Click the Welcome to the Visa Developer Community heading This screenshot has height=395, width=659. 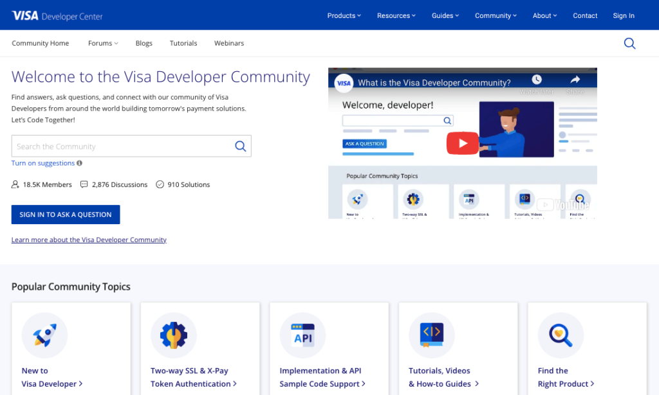point(160,76)
